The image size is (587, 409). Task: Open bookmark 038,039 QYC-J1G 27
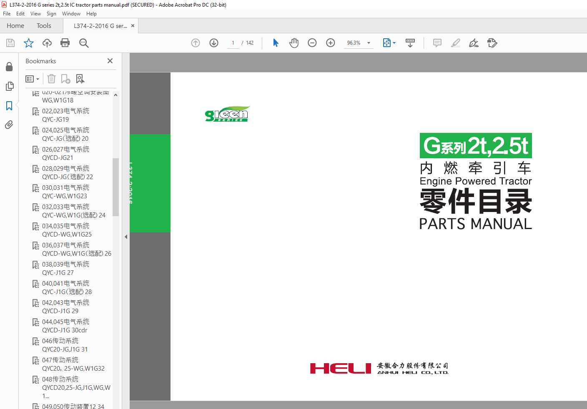[65, 269]
